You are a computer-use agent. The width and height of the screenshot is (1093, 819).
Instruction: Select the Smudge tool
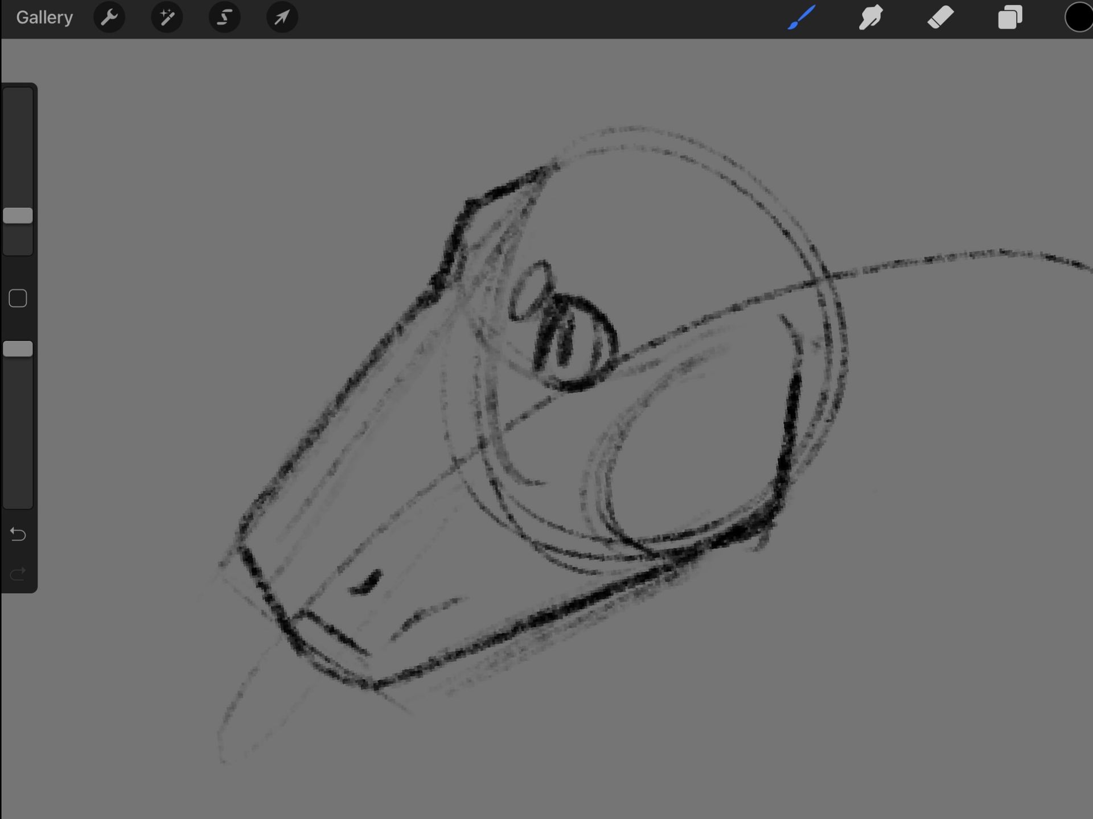[871, 17]
